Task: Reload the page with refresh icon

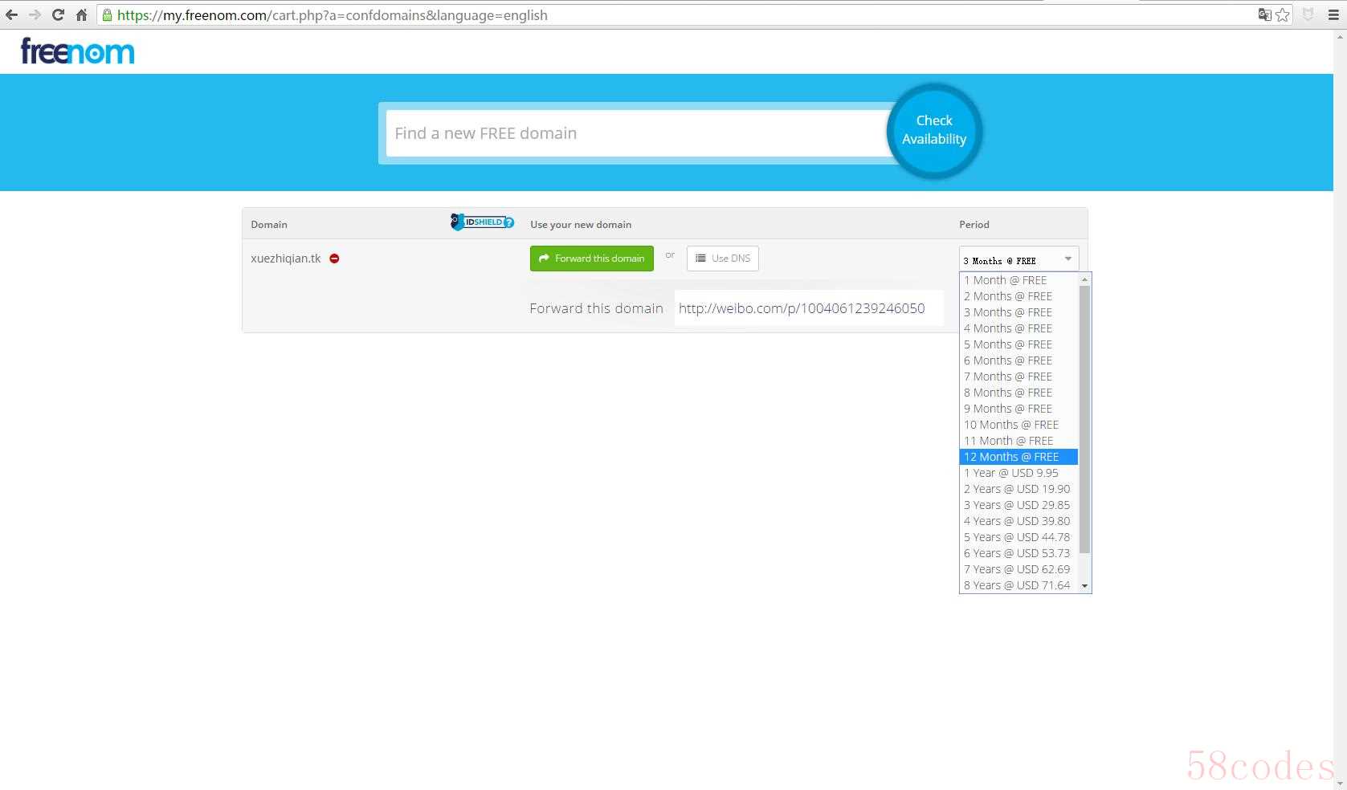Action: pos(58,14)
